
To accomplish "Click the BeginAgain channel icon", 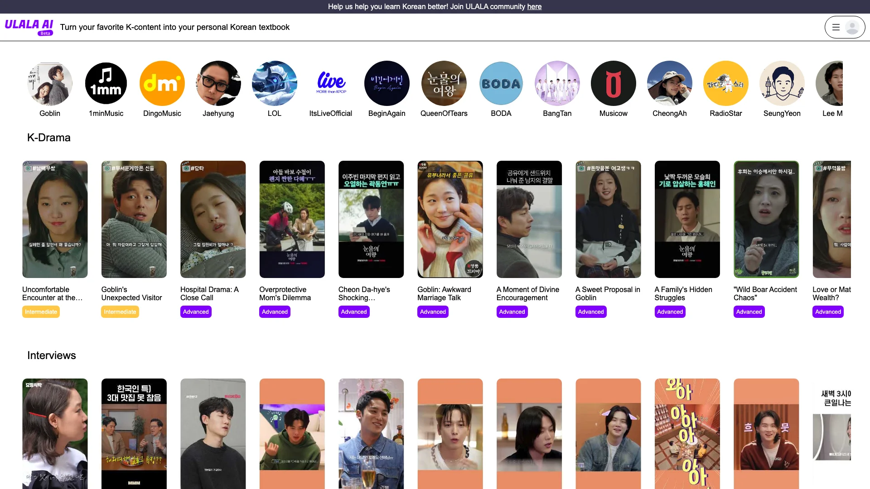I will pos(387,83).
